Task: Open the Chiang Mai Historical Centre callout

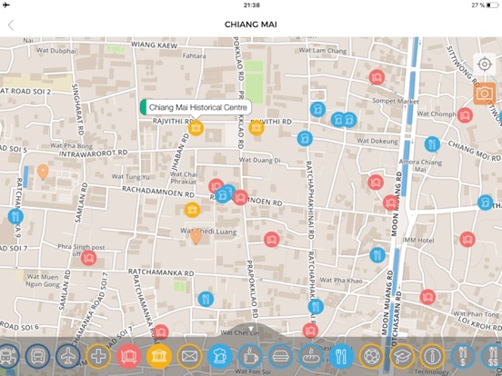Action: (x=196, y=107)
